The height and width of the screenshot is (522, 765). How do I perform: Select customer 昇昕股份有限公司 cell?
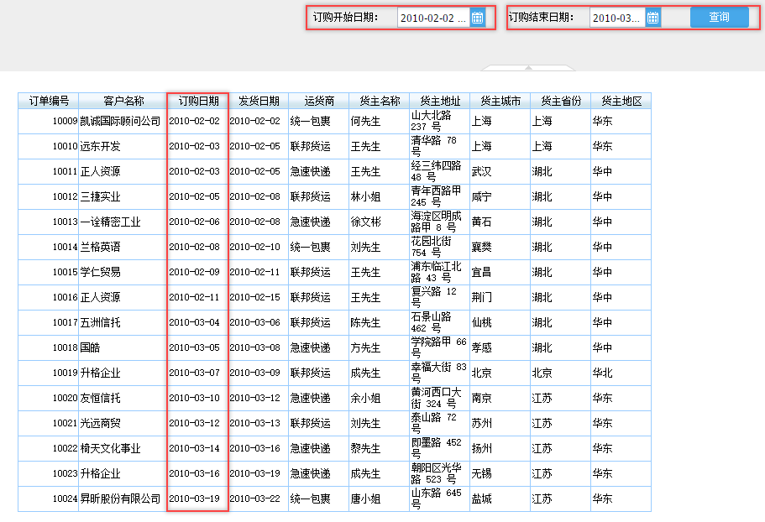pos(123,499)
